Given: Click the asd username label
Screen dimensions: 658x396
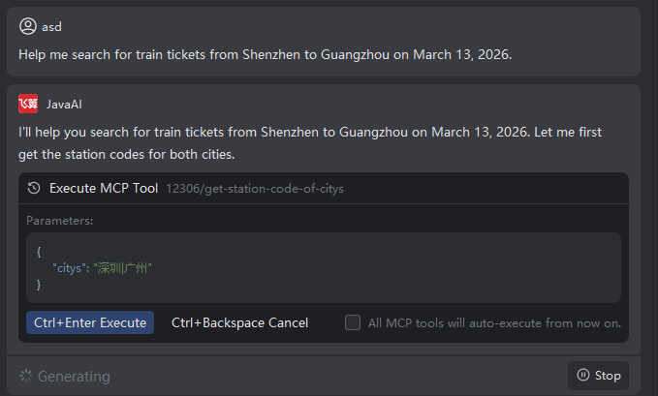Looking at the screenshot, I should click(52, 26).
